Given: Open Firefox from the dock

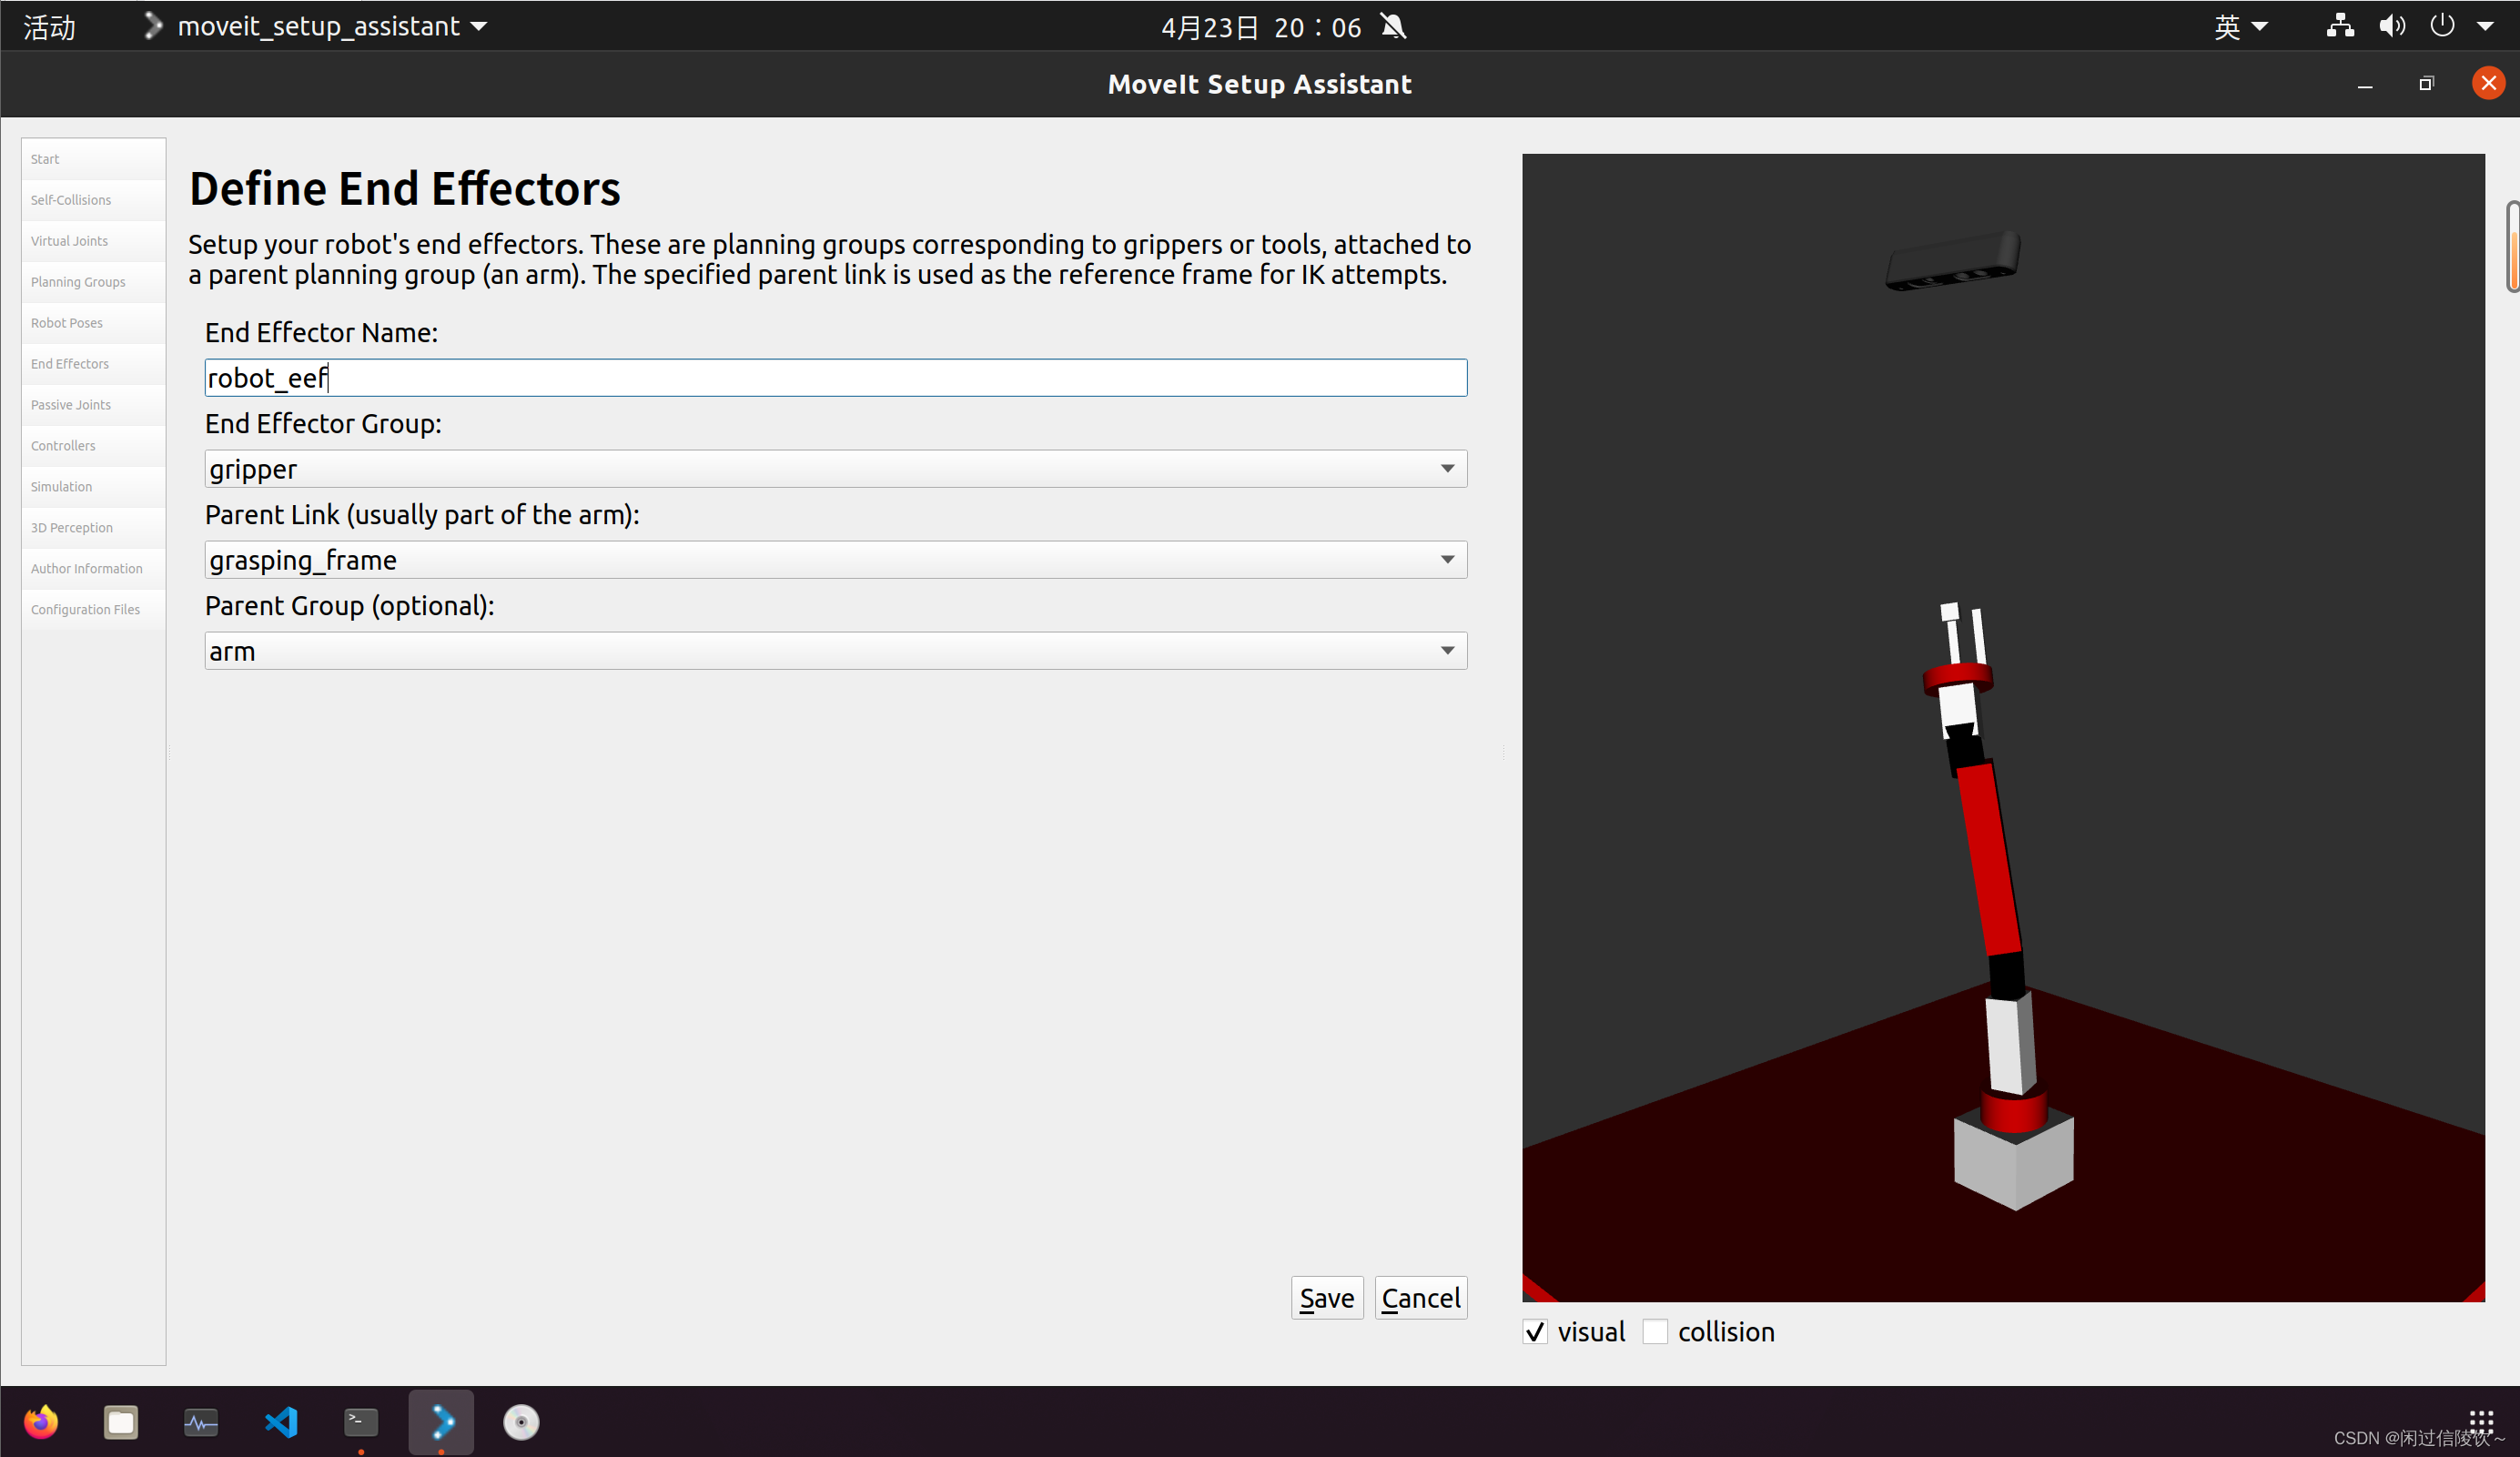Looking at the screenshot, I should [41, 1421].
